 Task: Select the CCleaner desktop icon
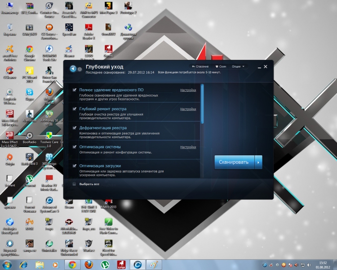pos(8,71)
